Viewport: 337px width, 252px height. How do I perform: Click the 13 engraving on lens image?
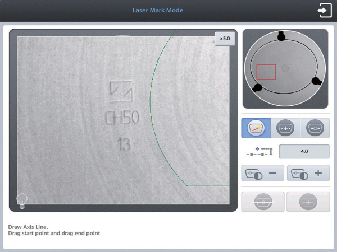pos(124,144)
